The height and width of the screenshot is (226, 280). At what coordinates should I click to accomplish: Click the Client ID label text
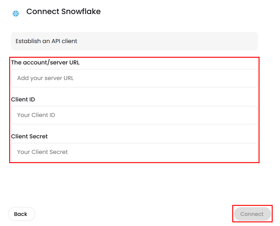(23, 100)
